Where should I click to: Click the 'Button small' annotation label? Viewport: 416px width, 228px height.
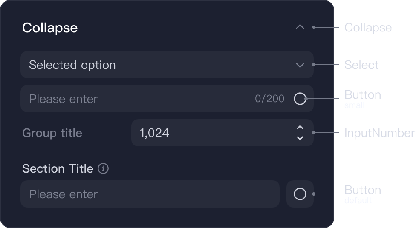[x=363, y=99]
